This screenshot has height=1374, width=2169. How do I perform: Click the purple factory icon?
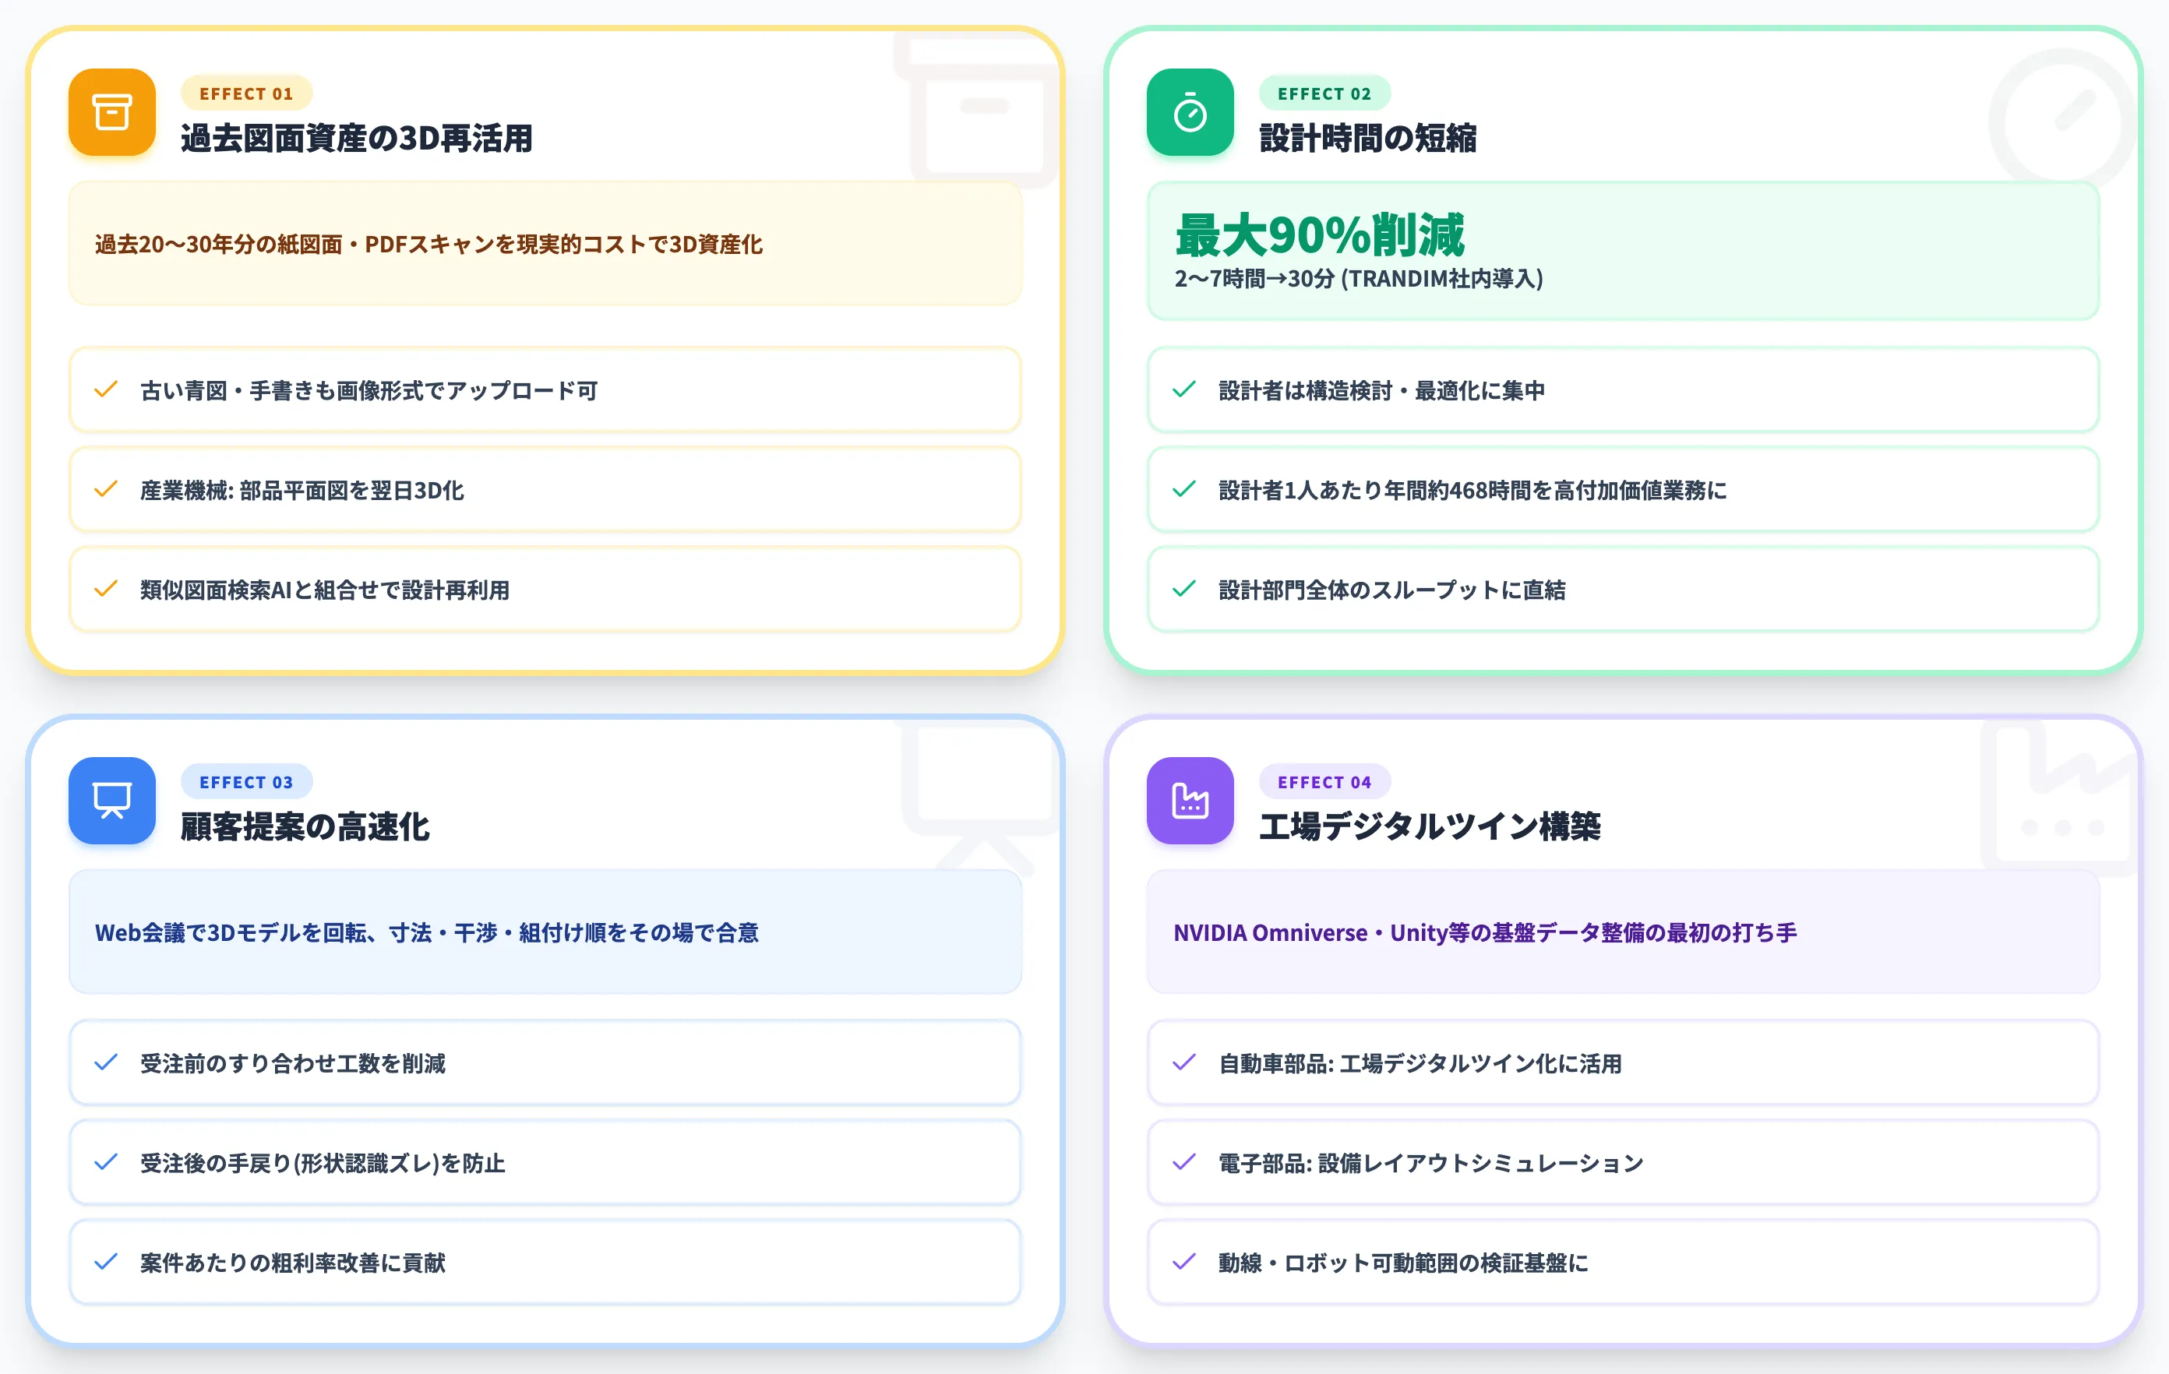pyautogui.click(x=1190, y=801)
